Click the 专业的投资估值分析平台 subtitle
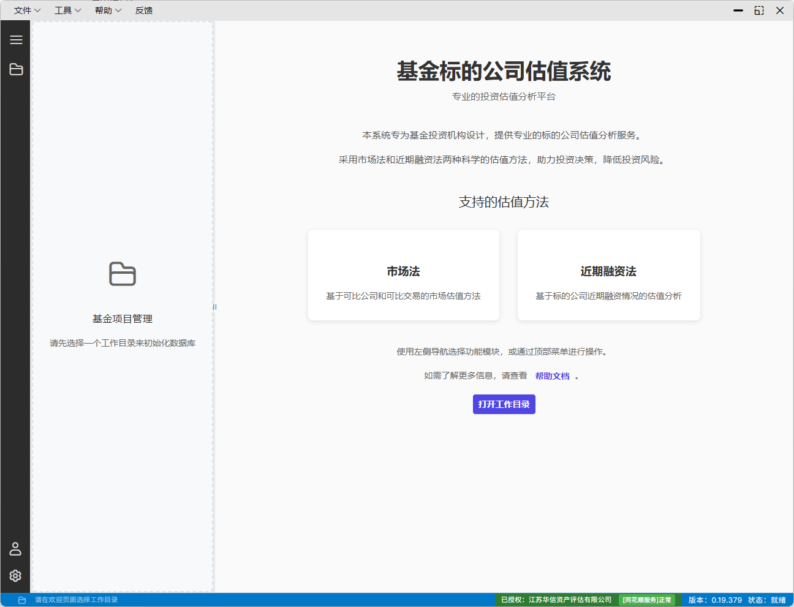 pyautogui.click(x=504, y=97)
